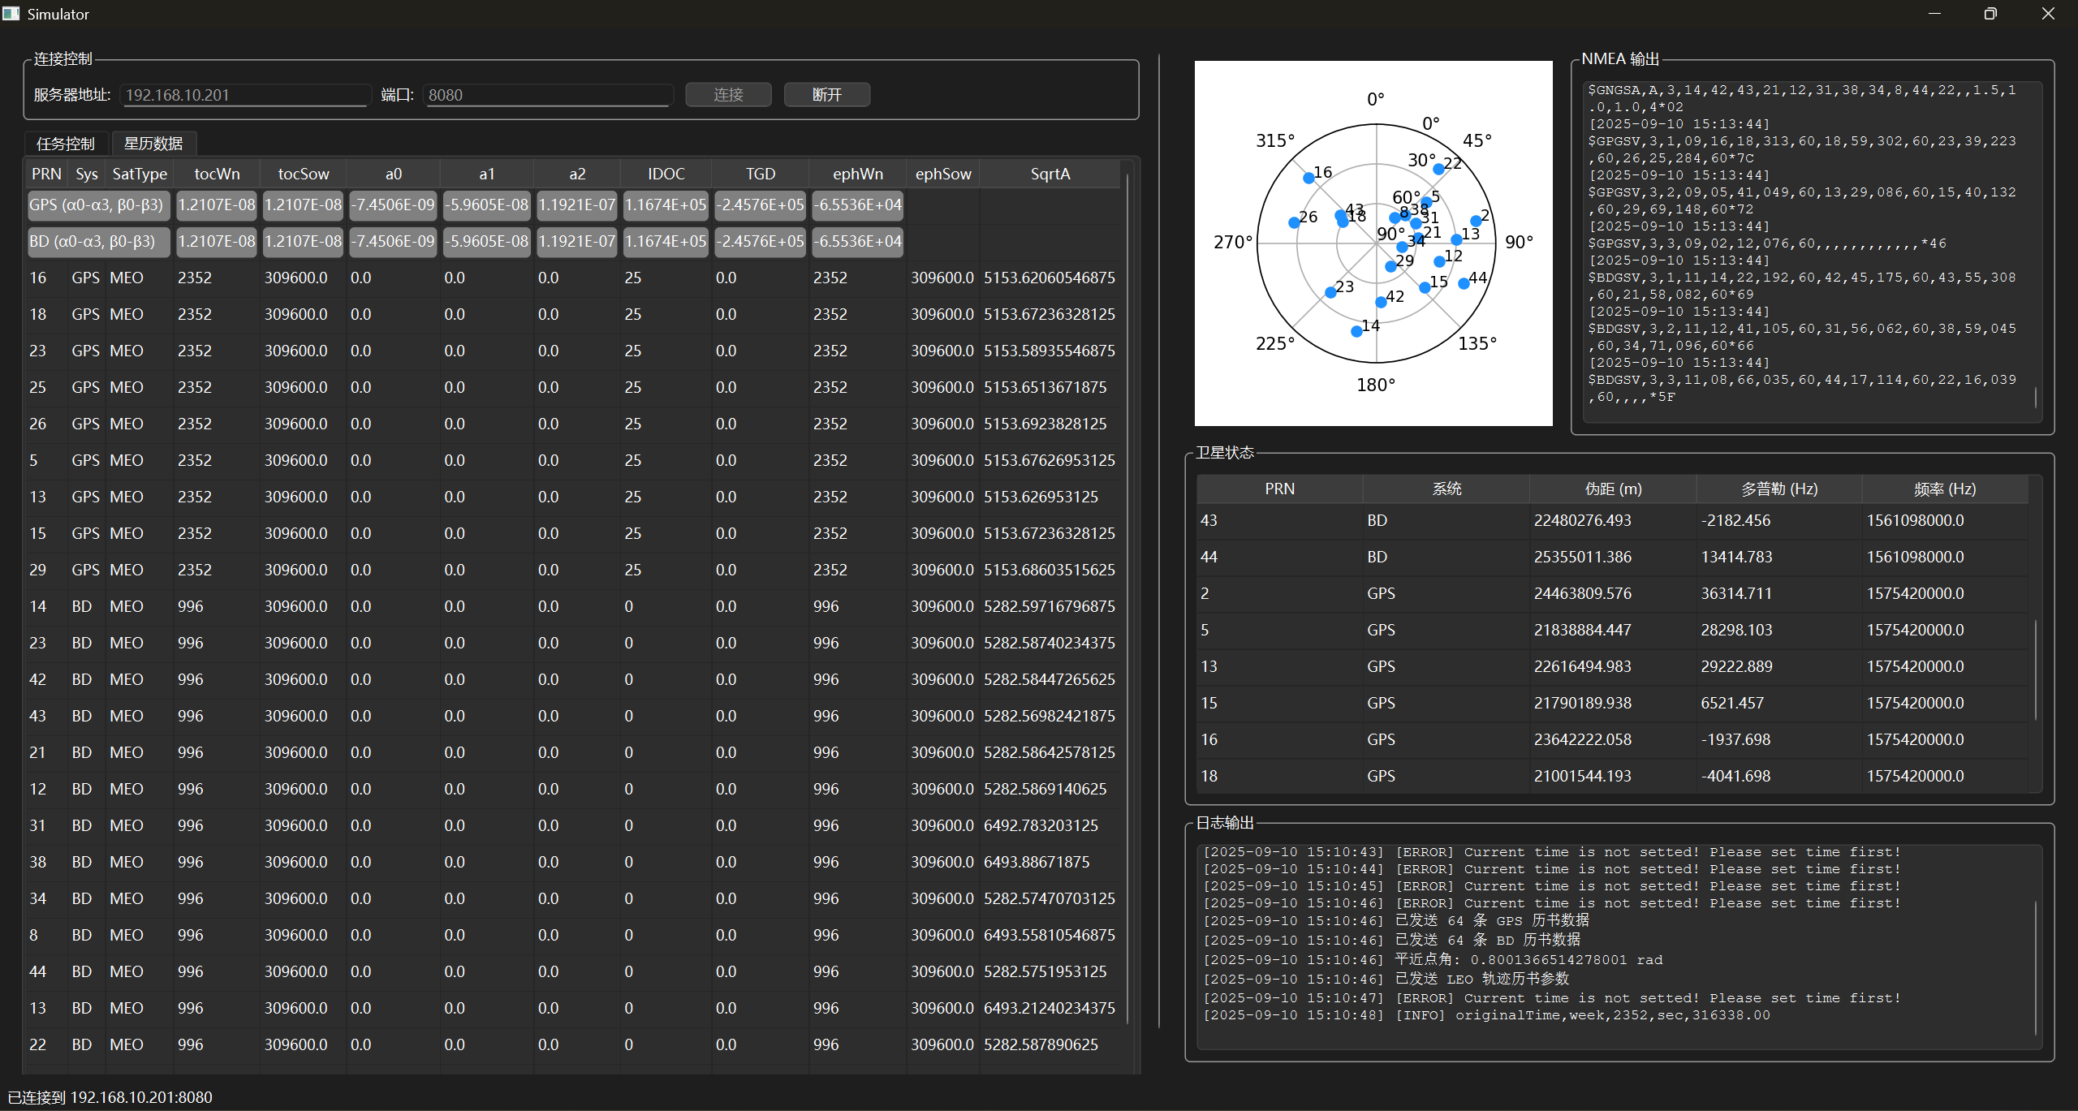This screenshot has width=2078, height=1111.
Task: Click the log output scrollbar
Action: (2036, 967)
